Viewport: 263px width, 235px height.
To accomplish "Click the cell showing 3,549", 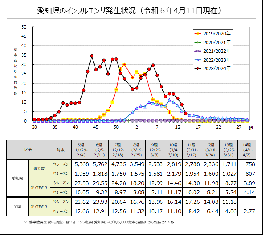I will pyautogui.click(x=137, y=164).
